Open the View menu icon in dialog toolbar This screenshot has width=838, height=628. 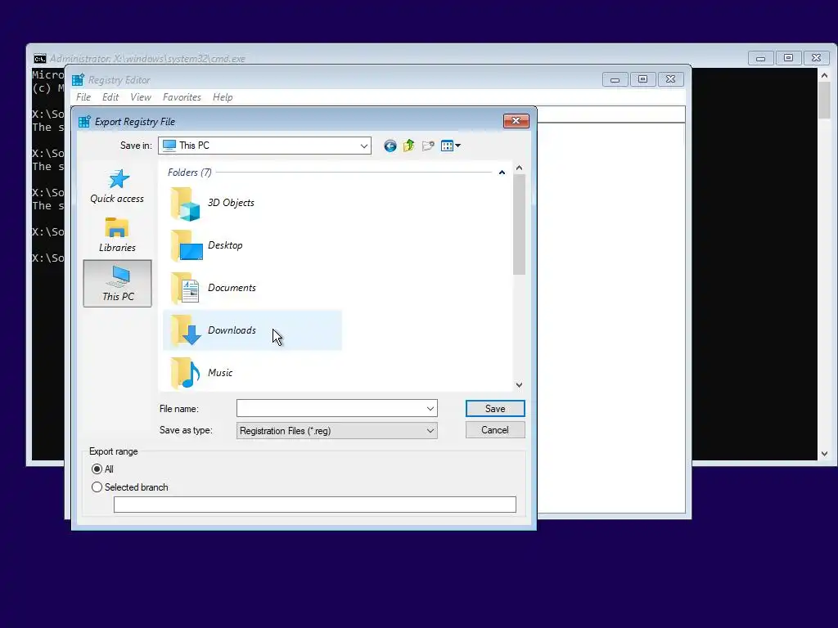(451, 146)
